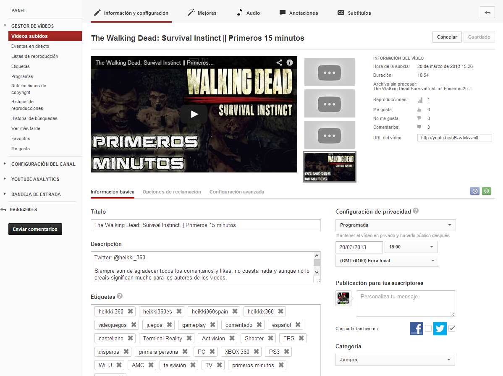Open PANEL in the sidebar
This screenshot has height=376, width=503.
(x=18, y=10)
